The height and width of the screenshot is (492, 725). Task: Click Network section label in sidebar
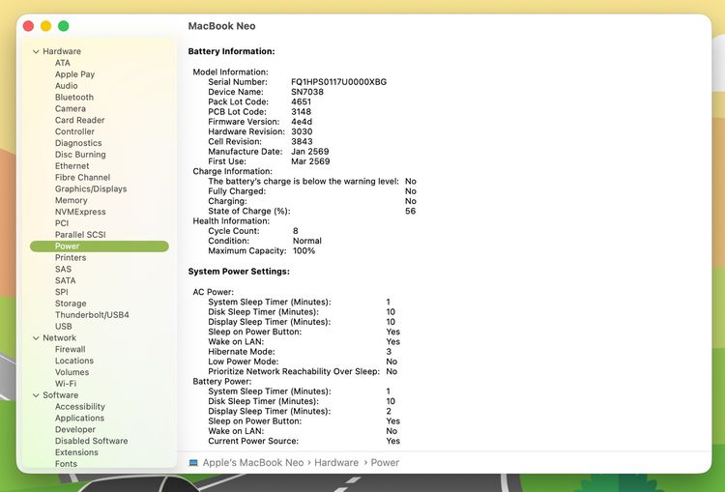(x=59, y=338)
